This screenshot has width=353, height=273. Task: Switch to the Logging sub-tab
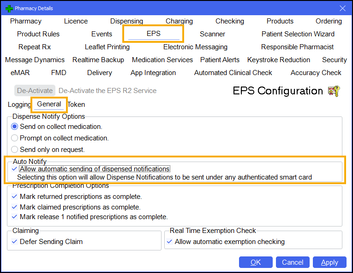[x=19, y=105]
